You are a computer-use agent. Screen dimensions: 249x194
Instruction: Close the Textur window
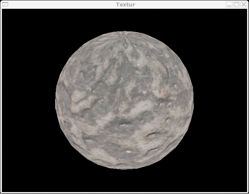coord(244,5)
